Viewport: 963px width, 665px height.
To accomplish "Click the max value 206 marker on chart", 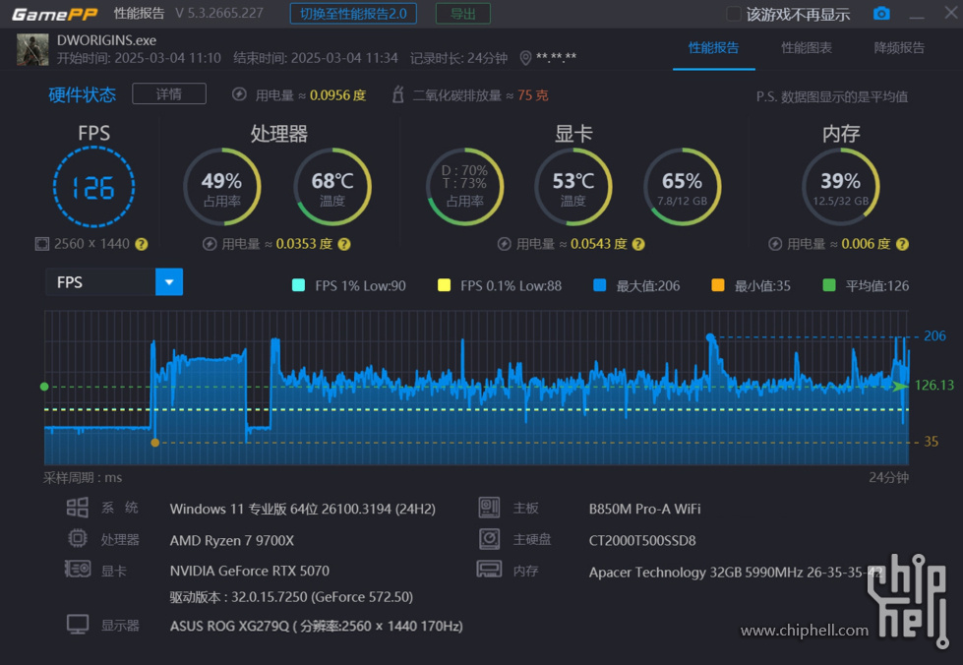I will (710, 337).
